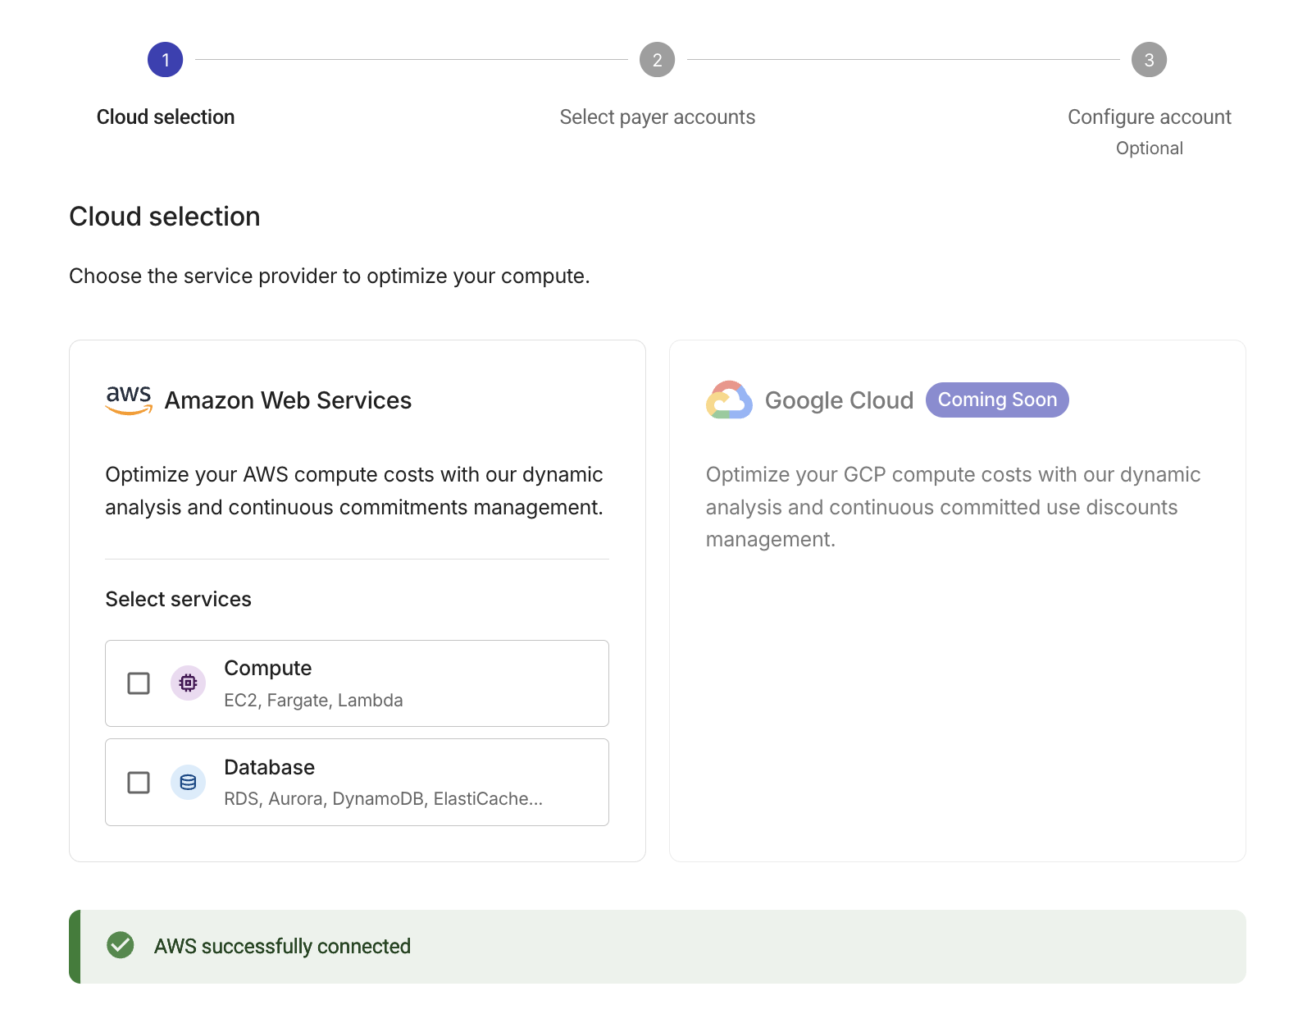Image resolution: width=1289 pixels, height=1014 pixels.
Task: Go to step 1 circle
Action: (166, 60)
